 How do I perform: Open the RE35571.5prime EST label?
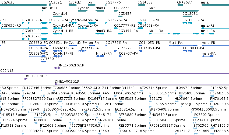[132, 126]
